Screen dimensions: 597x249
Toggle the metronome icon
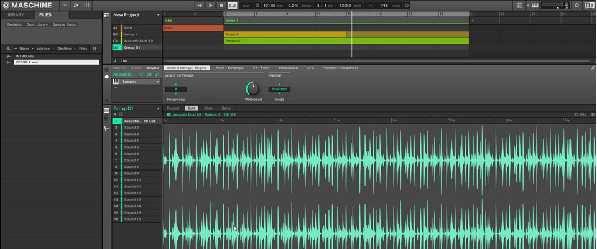(x=257, y=6)
